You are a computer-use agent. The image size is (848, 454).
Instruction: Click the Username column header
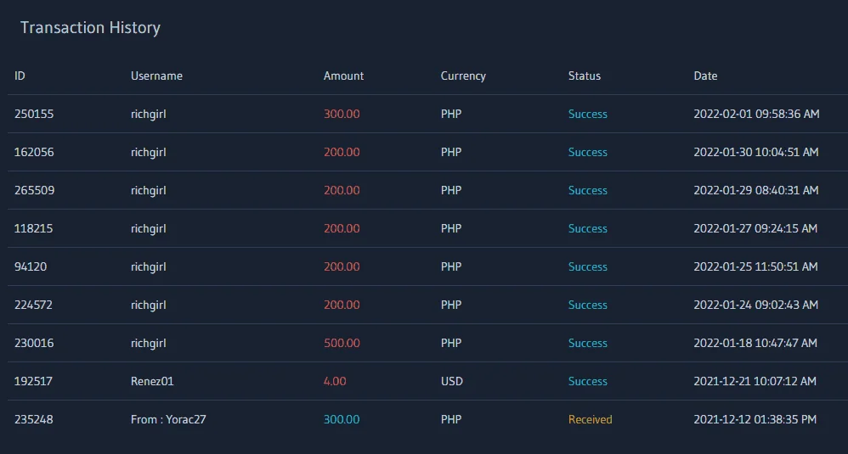[156, 76]
